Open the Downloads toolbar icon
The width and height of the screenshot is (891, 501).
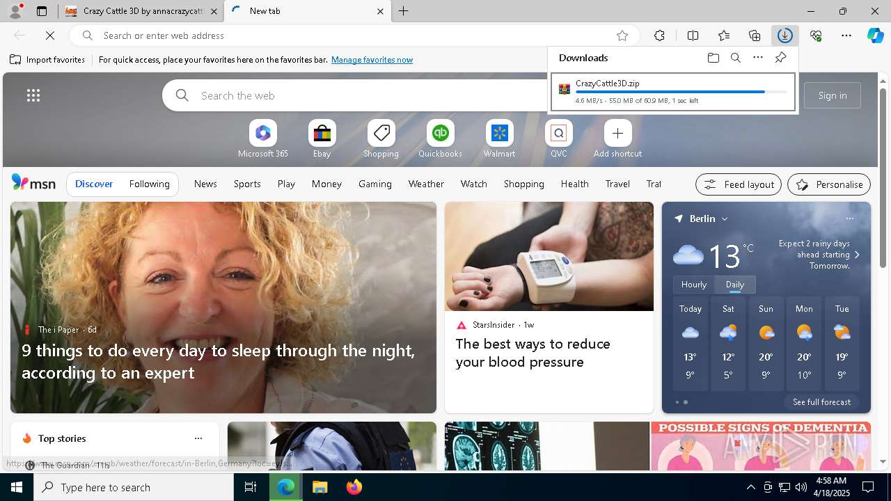click(784, 35)
